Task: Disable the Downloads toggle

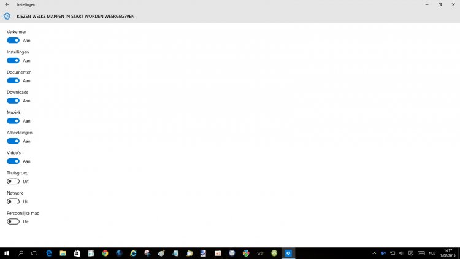Action: tap(13, 101)
